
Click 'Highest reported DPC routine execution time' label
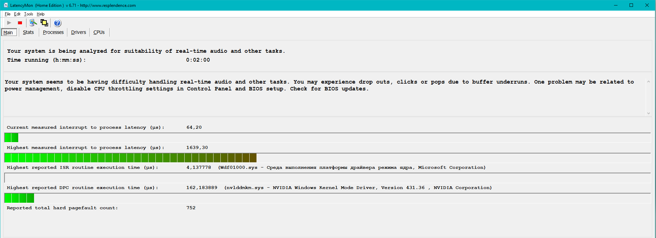tap(83, 188)
